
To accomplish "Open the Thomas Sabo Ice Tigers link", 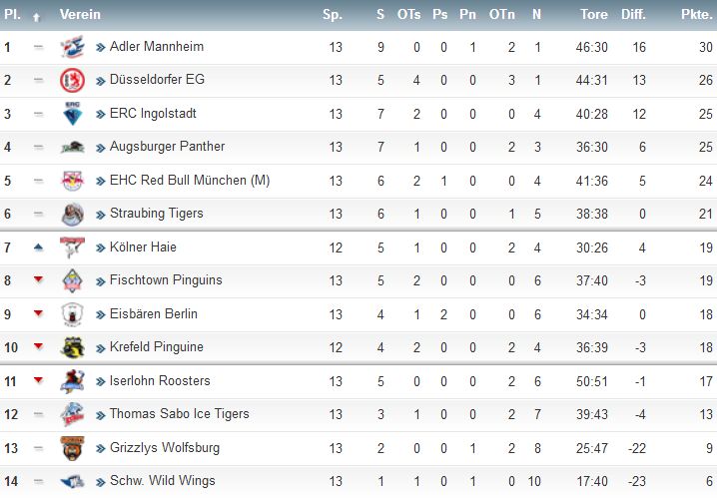I will (x=180, y=414).
